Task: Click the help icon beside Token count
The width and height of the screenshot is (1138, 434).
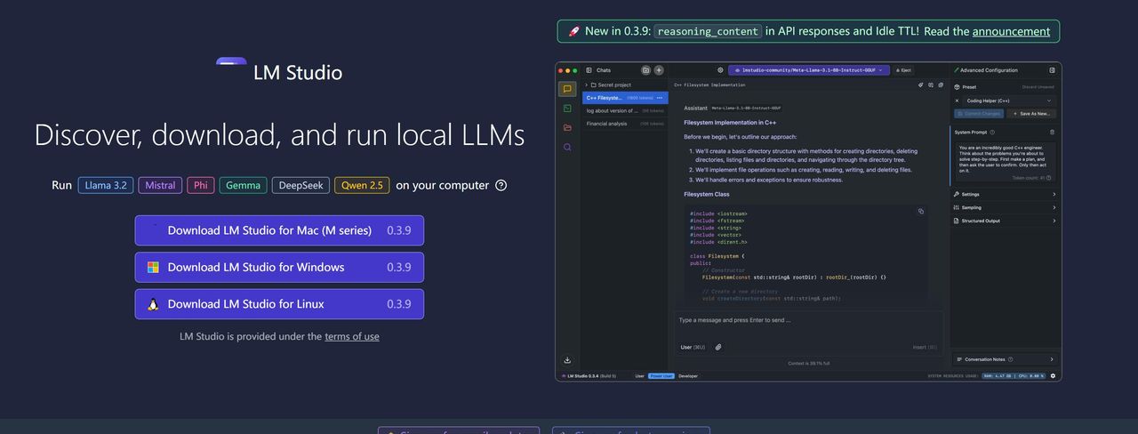Action: 1048,178
